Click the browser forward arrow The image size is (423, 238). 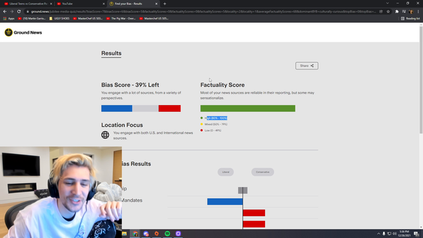12,12
